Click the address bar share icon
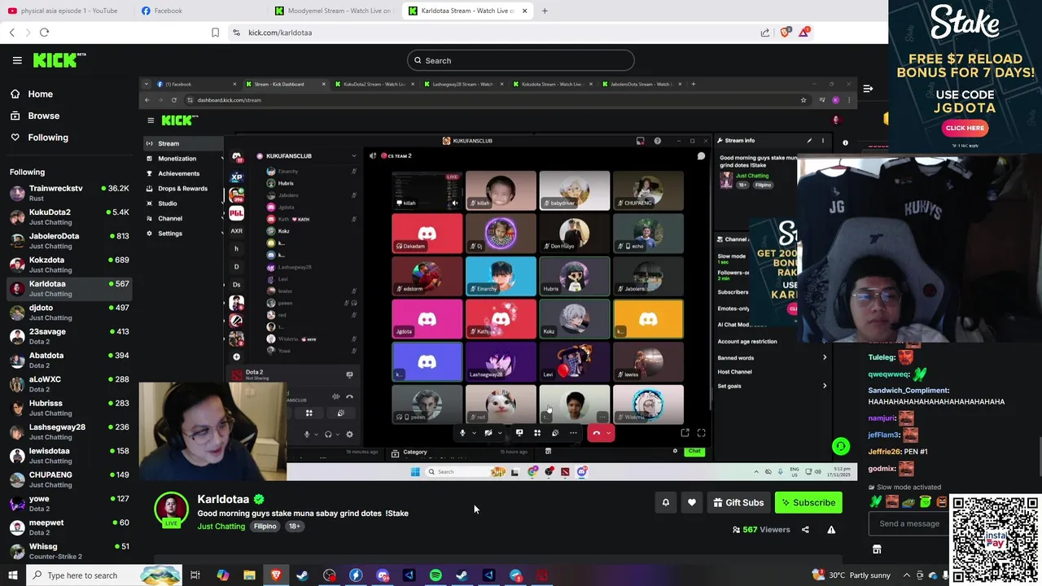This screenshot has width=1042, height=586. tap(765, 33)
